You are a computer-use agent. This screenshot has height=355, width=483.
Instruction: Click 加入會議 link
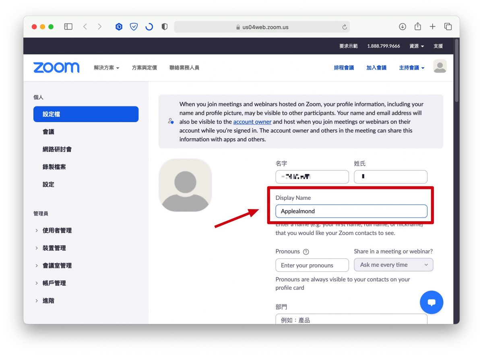[376, 68]
